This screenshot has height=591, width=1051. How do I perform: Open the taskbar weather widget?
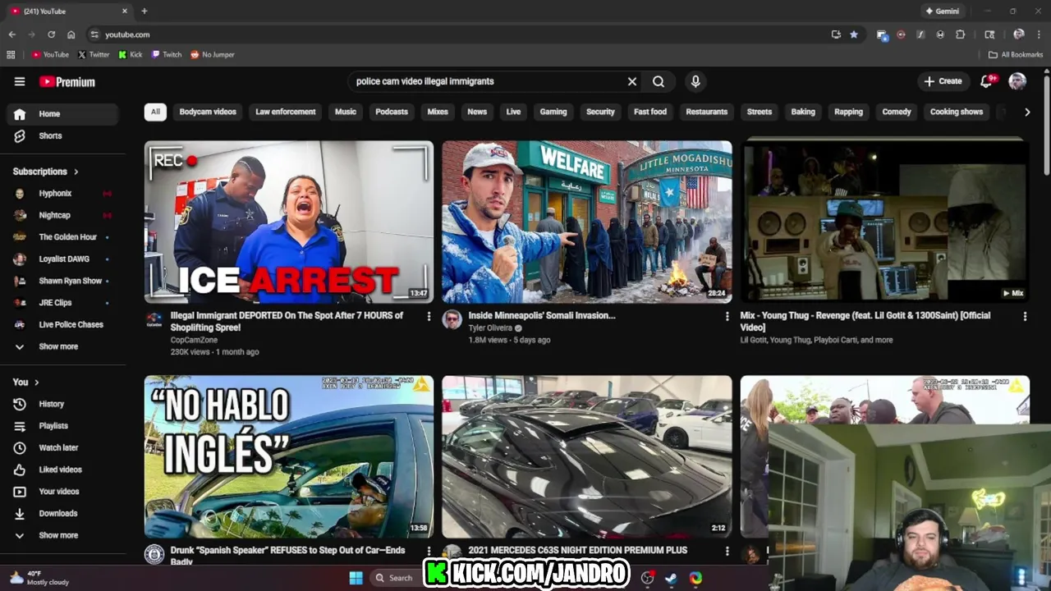(x=39, y=578)
